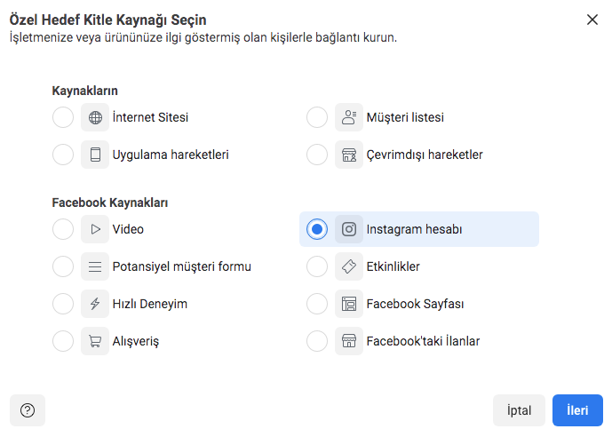Viewport: 612px width, 429px height.
Task: Click the 'Alışveriş' label text
Action: click(x=136, y=341)
